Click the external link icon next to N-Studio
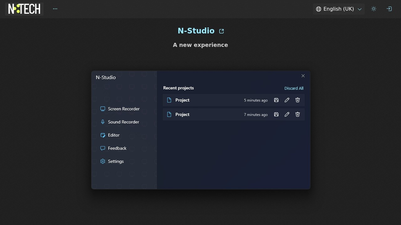 (221, 31)
